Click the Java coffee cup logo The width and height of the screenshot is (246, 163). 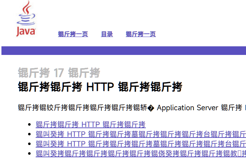(25, 14)
